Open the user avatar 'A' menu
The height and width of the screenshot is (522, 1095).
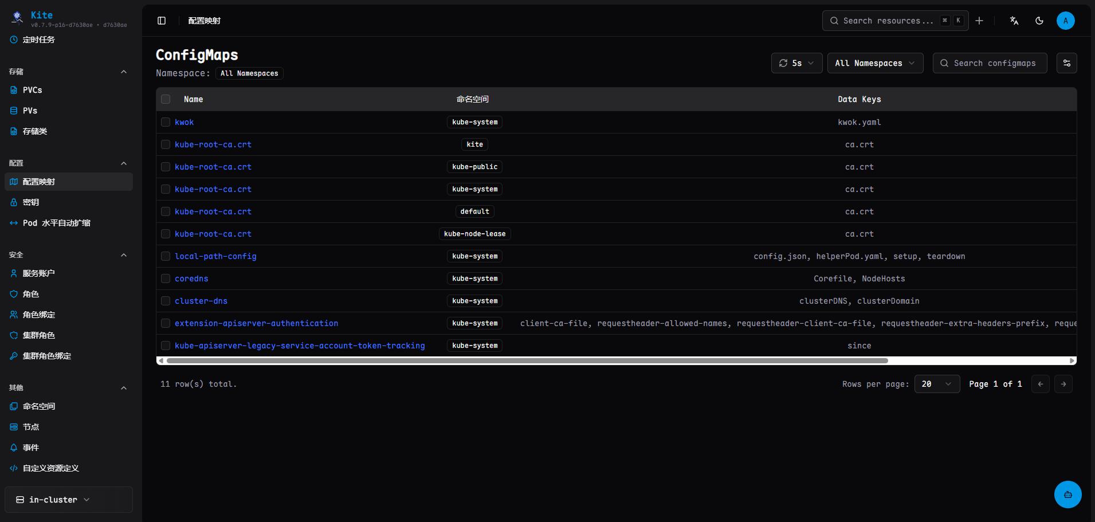click(1066, 21)
